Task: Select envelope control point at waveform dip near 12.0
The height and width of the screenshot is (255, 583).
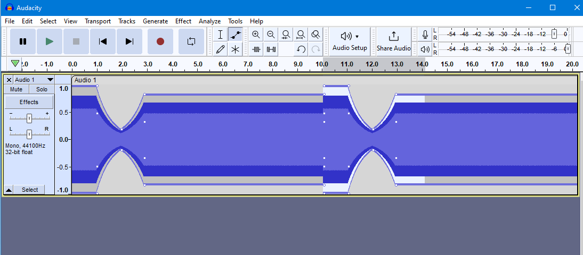Action: click(373, 129)
